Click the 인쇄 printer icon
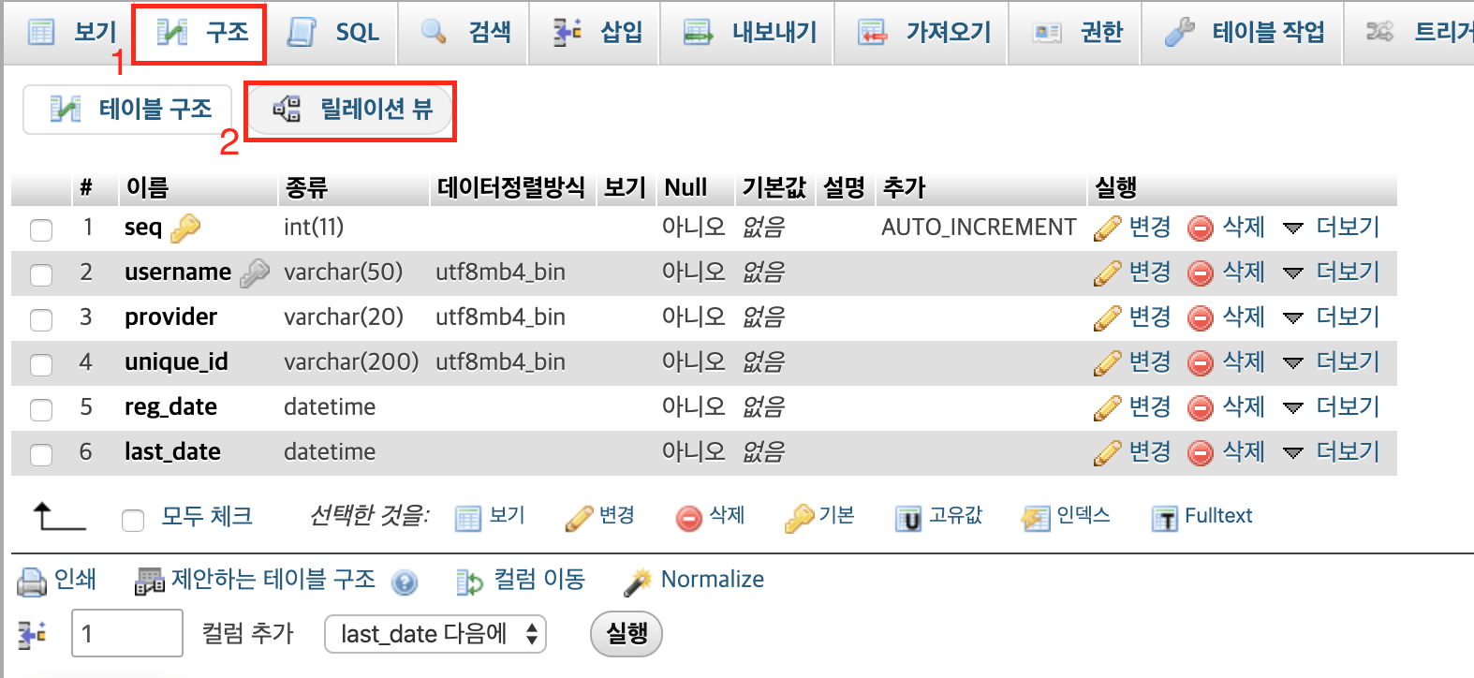This screenshot has width=1474, height=678. tap(32, 582)
